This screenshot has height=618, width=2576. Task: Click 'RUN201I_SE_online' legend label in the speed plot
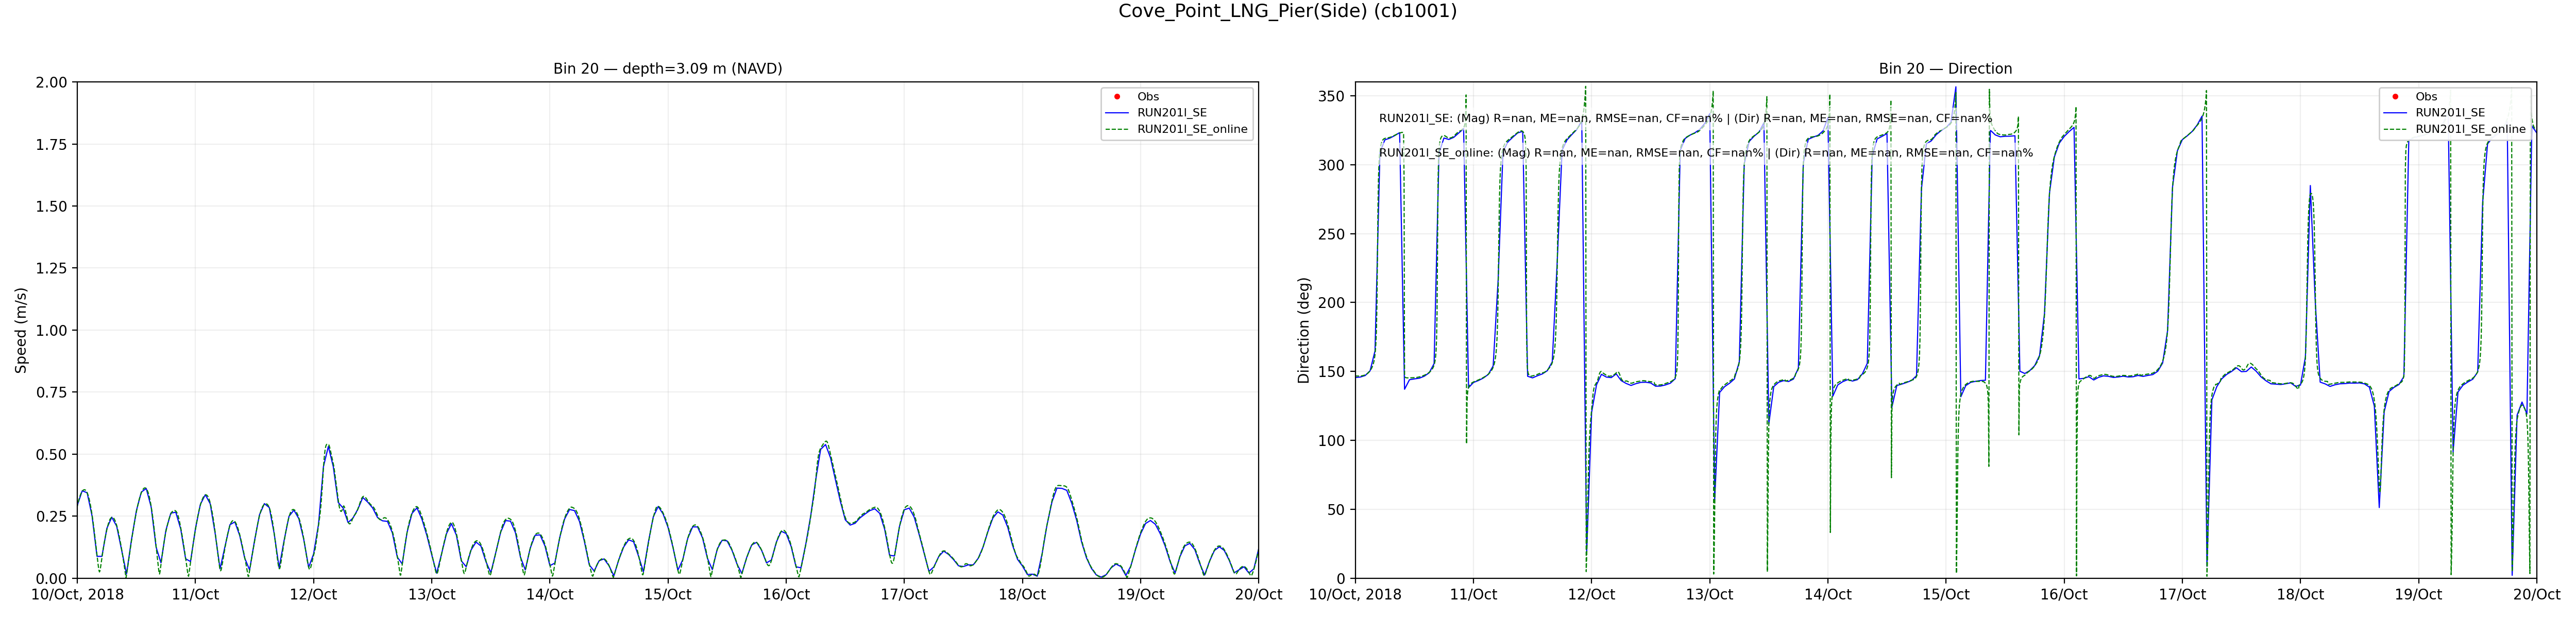(1192, 129)
